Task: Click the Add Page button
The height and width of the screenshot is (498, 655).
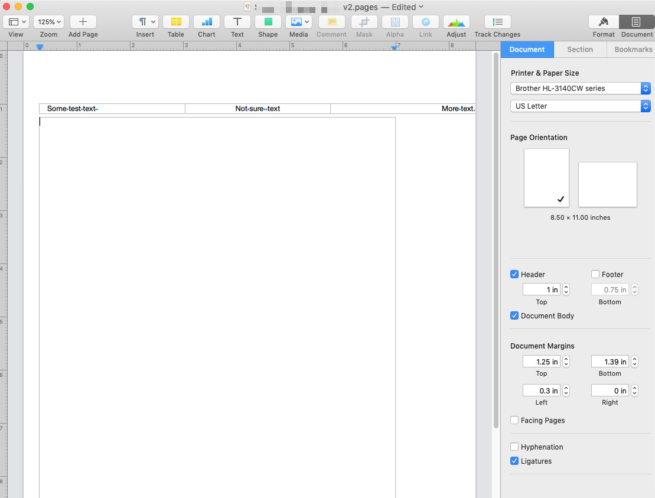Action: (x=83, y=22)
